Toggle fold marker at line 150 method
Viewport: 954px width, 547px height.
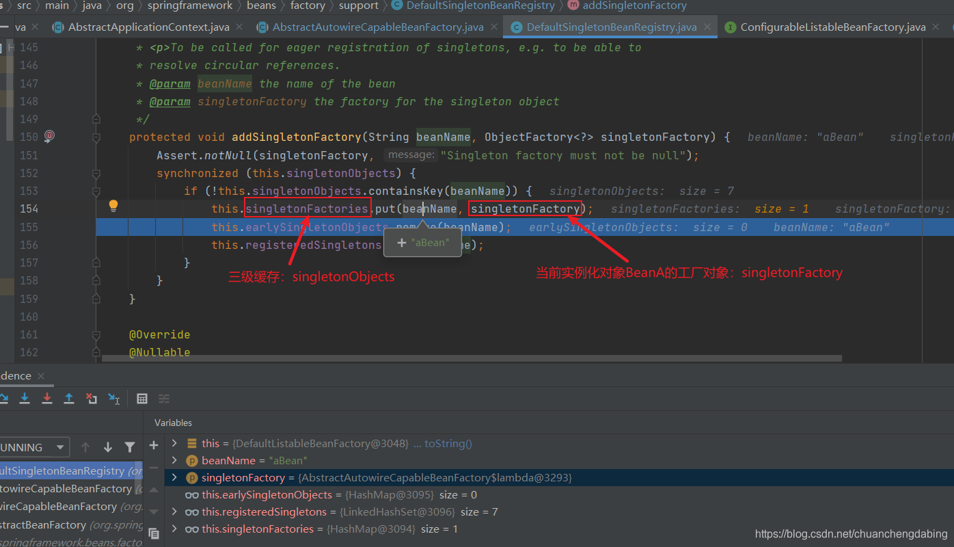click(x=96, y=137)
